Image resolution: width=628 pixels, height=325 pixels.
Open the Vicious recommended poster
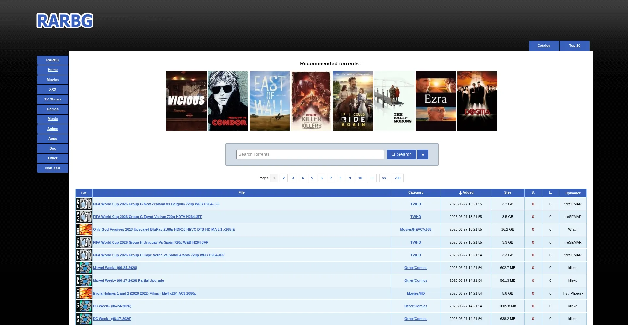(186, 101)
